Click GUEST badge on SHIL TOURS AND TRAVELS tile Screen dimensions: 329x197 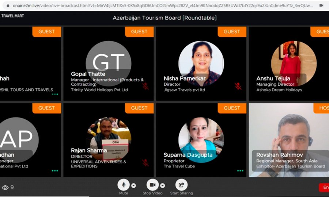pyautogui.click(x=46, y=32)
